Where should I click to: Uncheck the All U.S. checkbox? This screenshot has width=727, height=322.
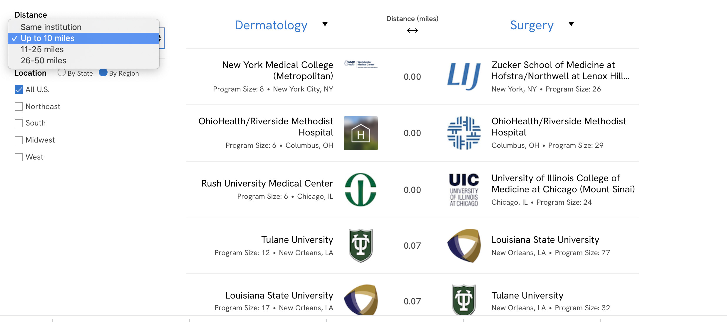click(19, 89)
